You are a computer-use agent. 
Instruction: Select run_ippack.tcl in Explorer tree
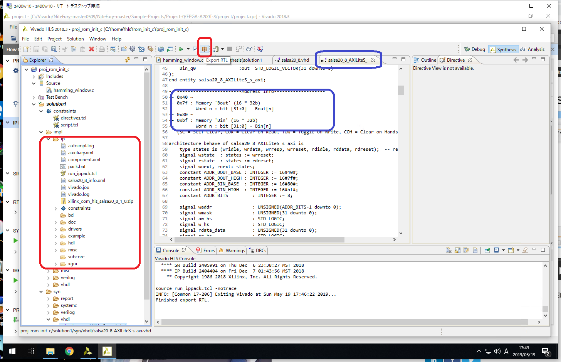pyautogui.click(x=79, y=173)
